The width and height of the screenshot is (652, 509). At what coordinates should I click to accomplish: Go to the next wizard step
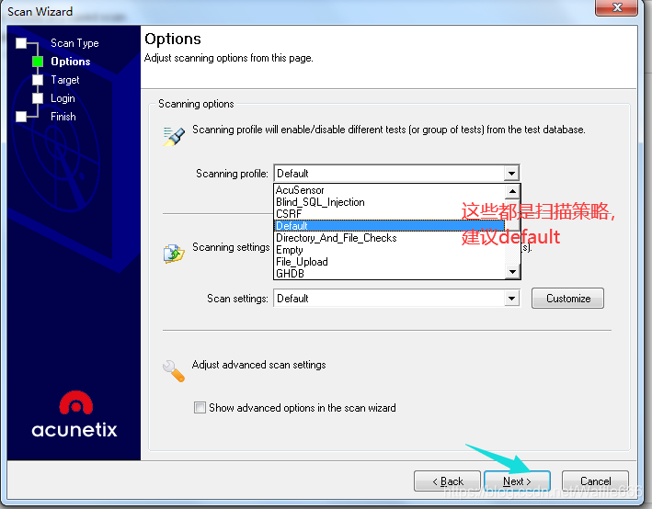pyautogui.click(x=517, y=481)
